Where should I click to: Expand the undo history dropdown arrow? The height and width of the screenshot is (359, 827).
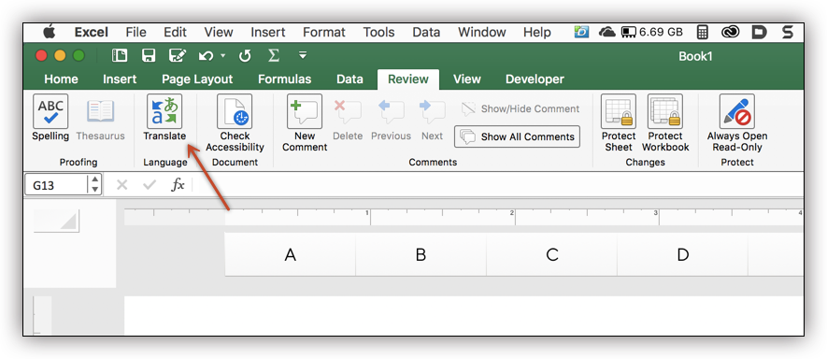pyautogui.click(x=222, y=55)
